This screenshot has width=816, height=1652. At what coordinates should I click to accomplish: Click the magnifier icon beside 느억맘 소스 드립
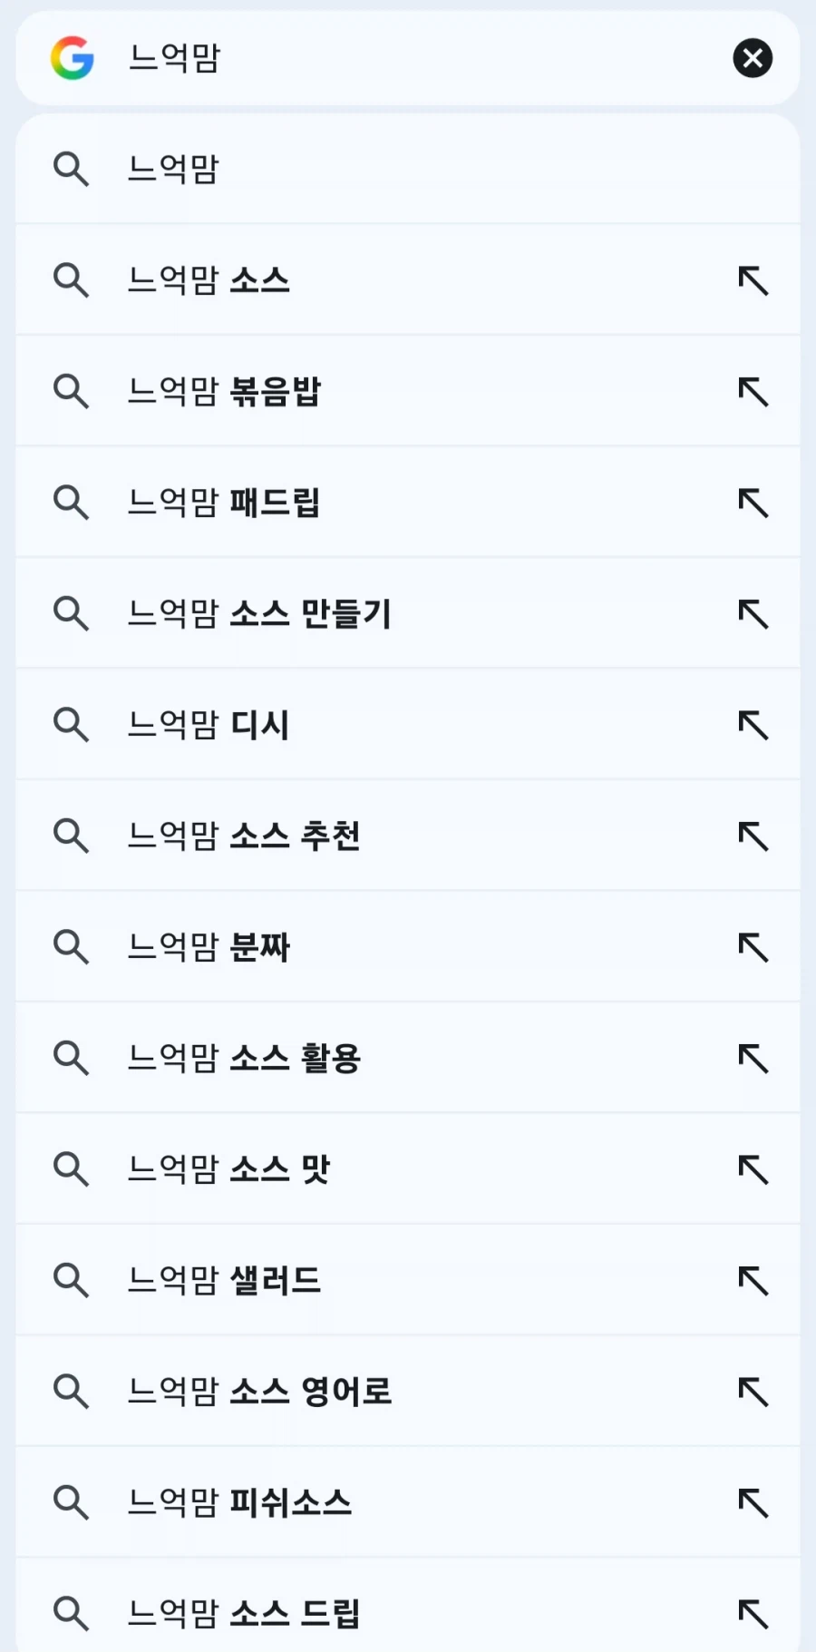72,1613
